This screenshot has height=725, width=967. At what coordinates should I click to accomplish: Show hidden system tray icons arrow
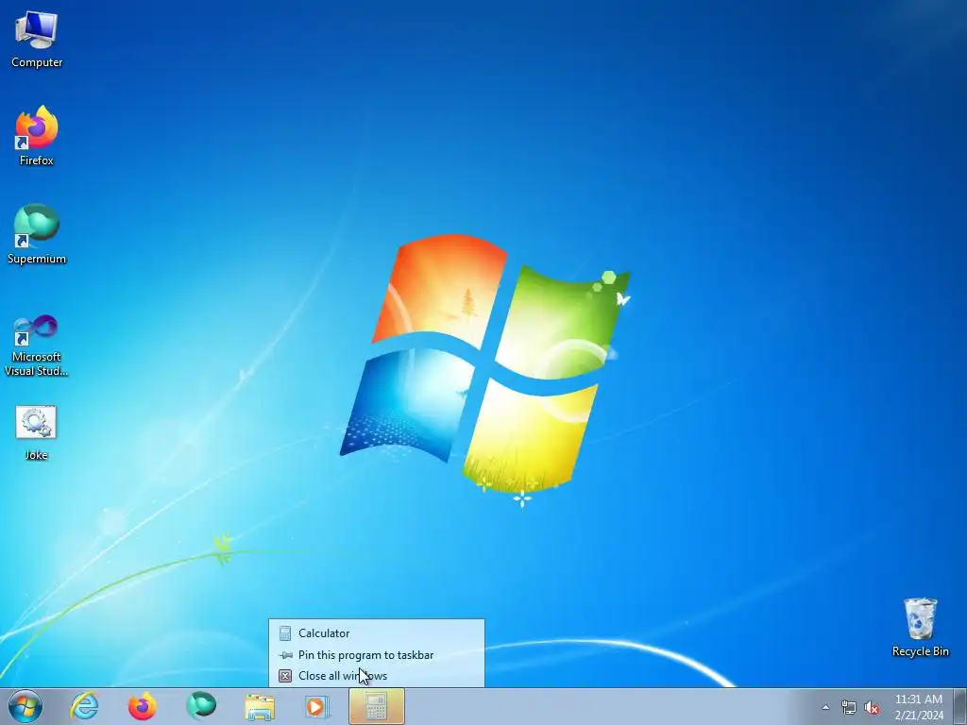click(x=825, y=707)
